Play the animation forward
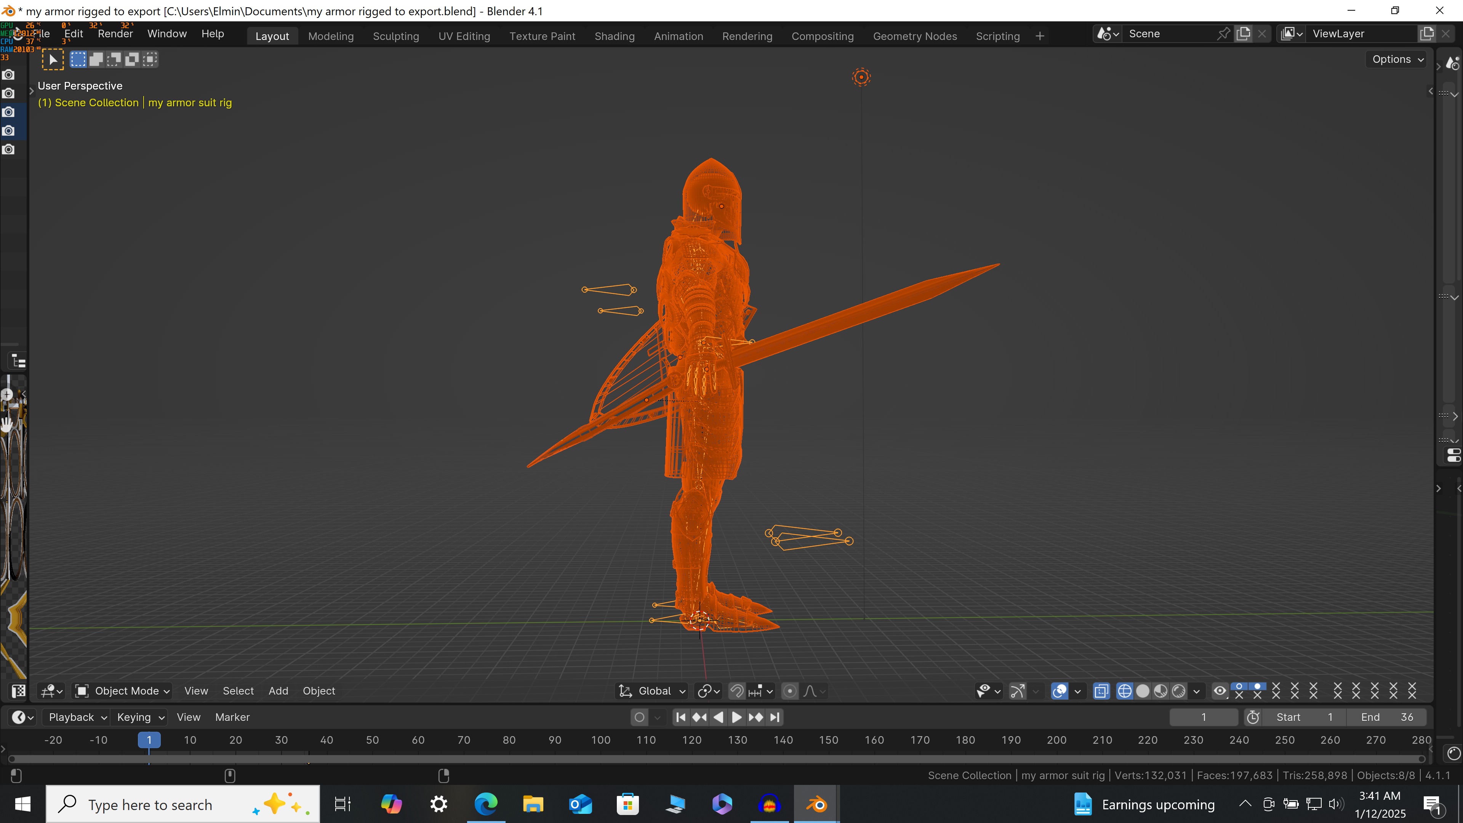1463x823 pixels. 736,717
